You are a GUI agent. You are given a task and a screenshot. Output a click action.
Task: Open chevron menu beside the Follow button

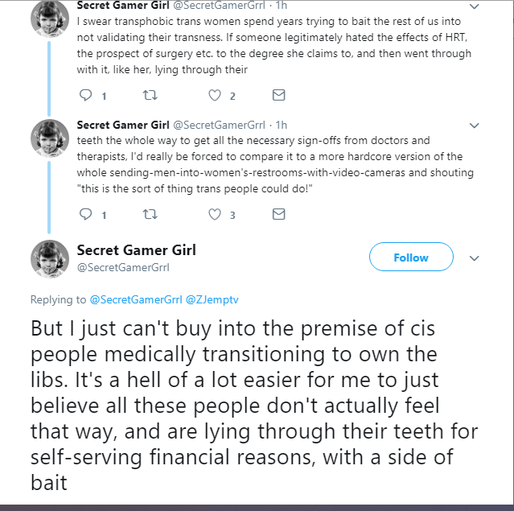pos(474,258)
